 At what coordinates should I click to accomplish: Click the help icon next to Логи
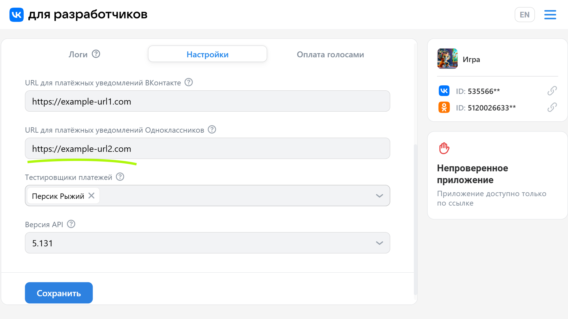96,54
